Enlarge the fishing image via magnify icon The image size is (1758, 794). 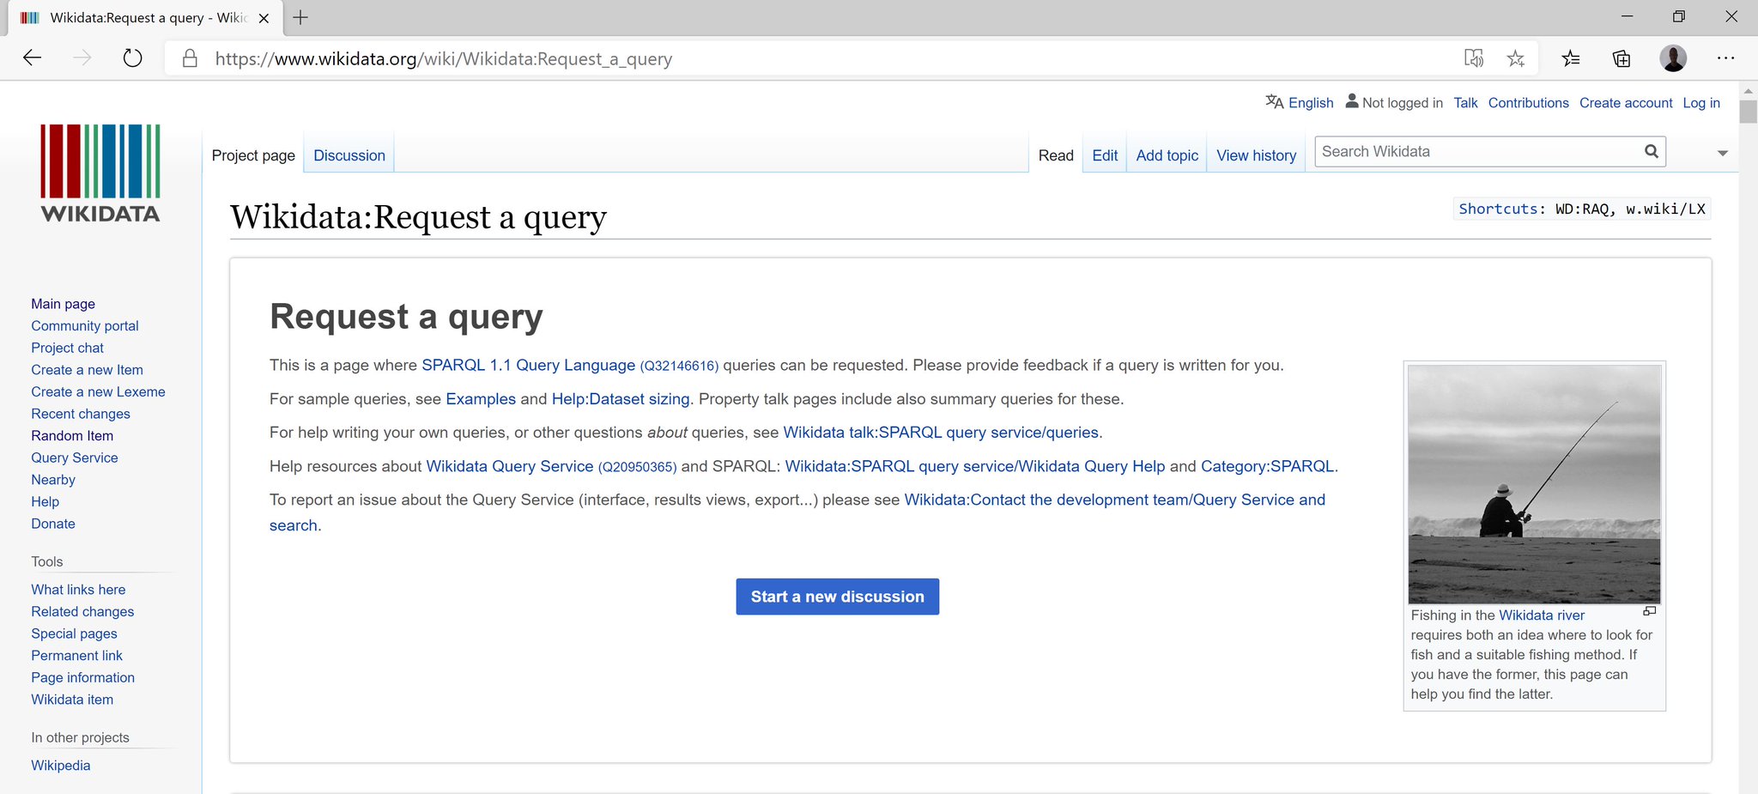[x=1649, y=611]
